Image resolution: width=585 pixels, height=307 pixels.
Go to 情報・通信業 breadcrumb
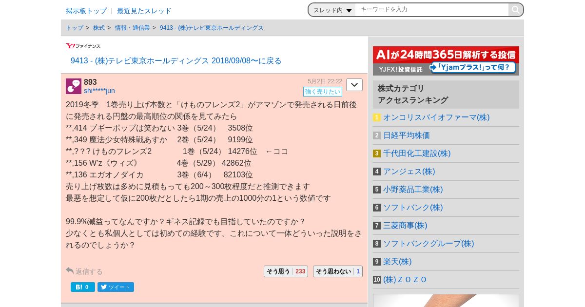pyautogui.click(x=133, y=28)
